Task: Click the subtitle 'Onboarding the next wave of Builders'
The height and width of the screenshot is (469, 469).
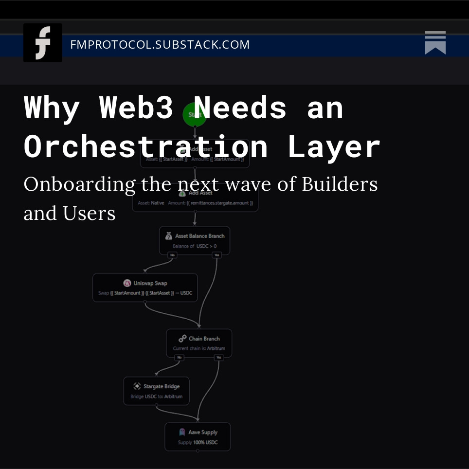Action: pyautogui.click(x=200, y=183)
